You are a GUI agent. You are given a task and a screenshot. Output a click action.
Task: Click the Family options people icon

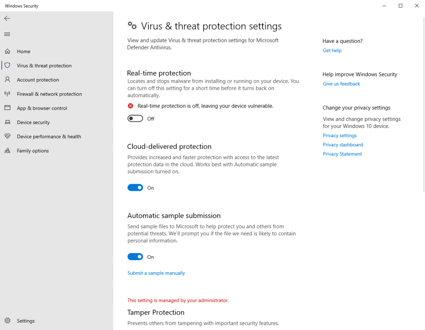click(x=7, y=151)
